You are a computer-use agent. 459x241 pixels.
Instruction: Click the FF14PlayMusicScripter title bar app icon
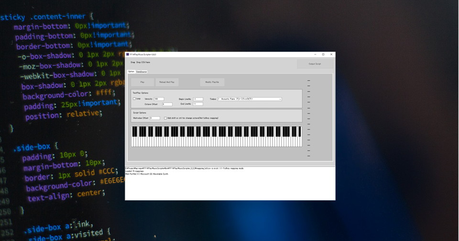tap(128, 55)
